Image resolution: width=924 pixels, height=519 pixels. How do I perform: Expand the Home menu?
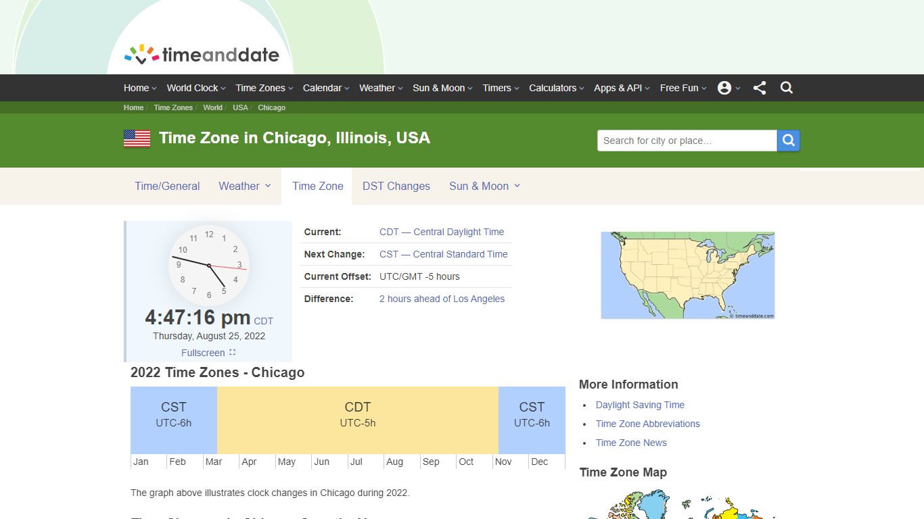point(140,88)
